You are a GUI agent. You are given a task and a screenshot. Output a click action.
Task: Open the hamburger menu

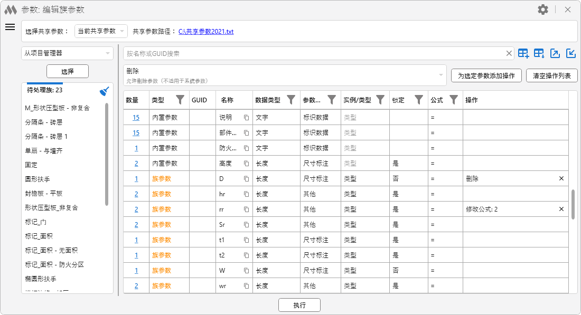[x=10, y=27]
